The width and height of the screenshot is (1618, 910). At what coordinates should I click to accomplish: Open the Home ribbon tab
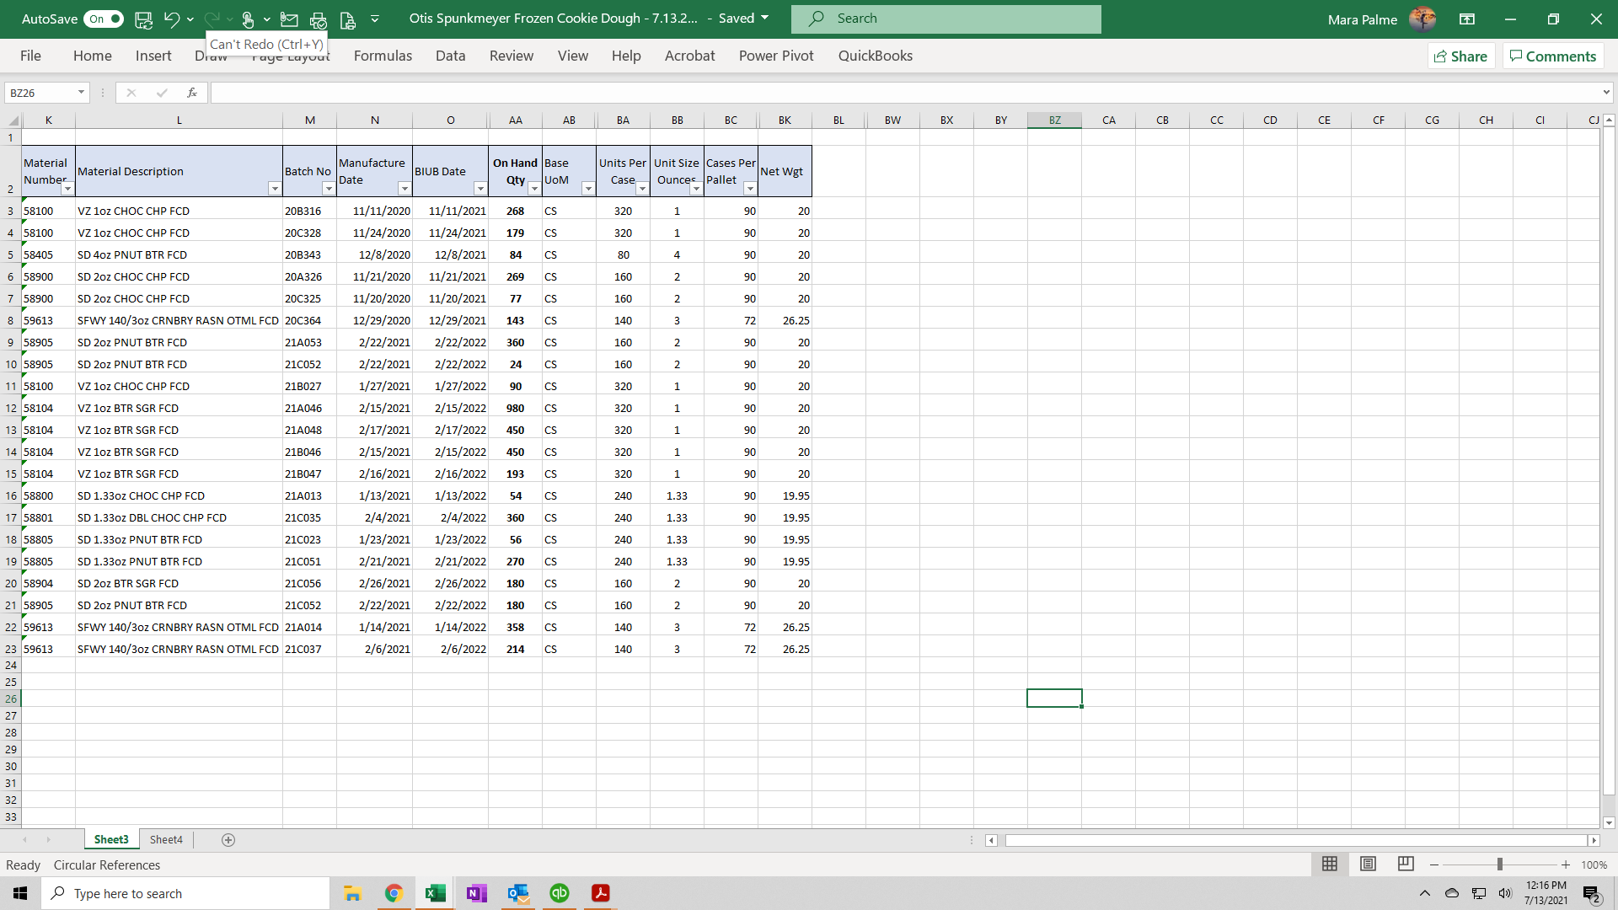click(x=93, y=56)
